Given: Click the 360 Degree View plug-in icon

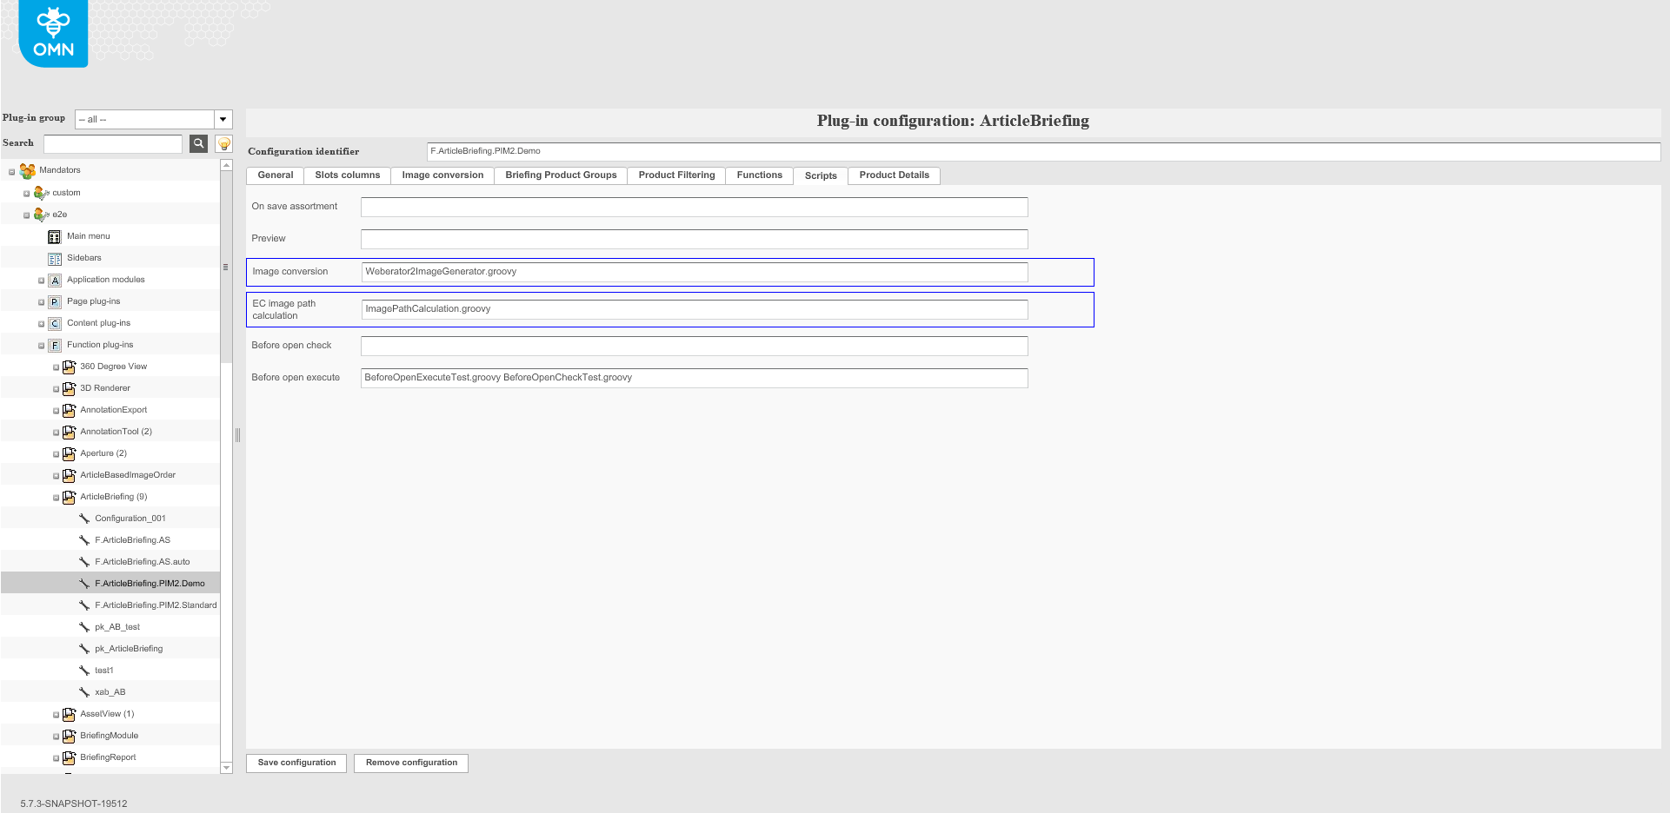Looking at the screenshot, I should pyautogui.click(x=69, y=367).
